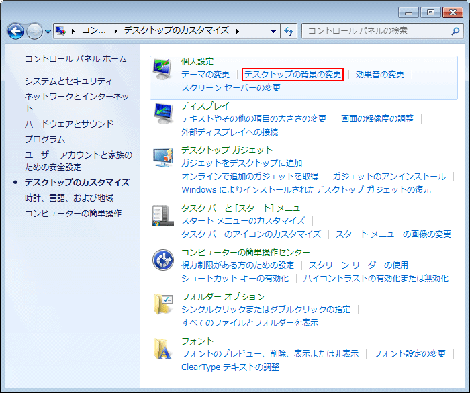Click シングルクリックまたはダブルクリックの指定 link
This screenshot has width=470, height=393.
point(266,309)
